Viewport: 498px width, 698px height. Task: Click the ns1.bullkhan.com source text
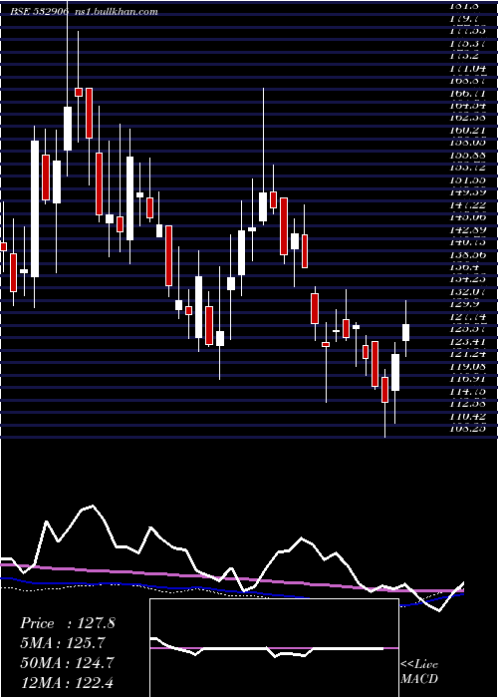[116, 12]
